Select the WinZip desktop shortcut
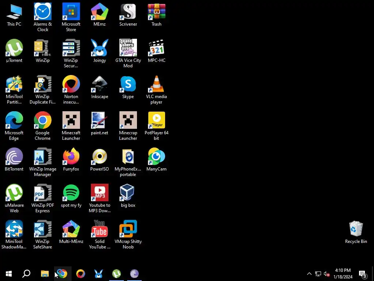Image resolution: width=374 pixels, height=281 pixels. pyautogui.click(x=43, y=51)
